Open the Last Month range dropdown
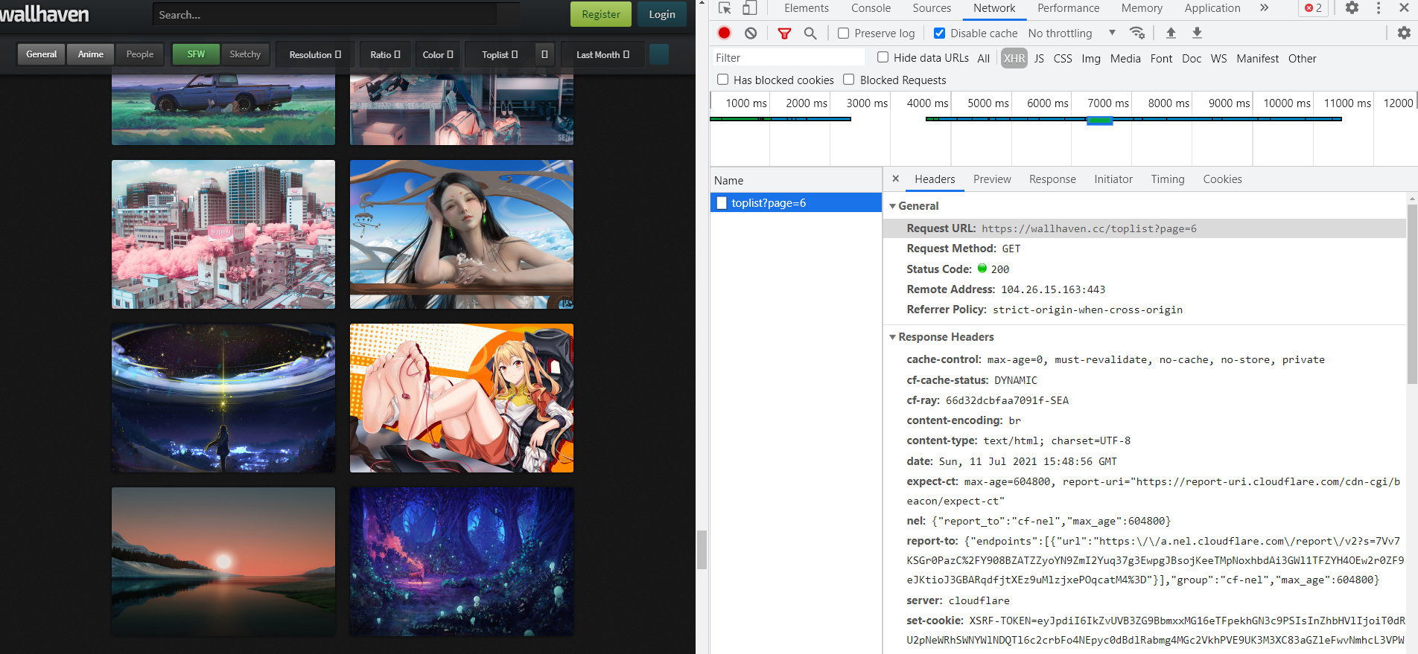The width and height of the screenshot is (1418, 654). (x=603, y=54)
